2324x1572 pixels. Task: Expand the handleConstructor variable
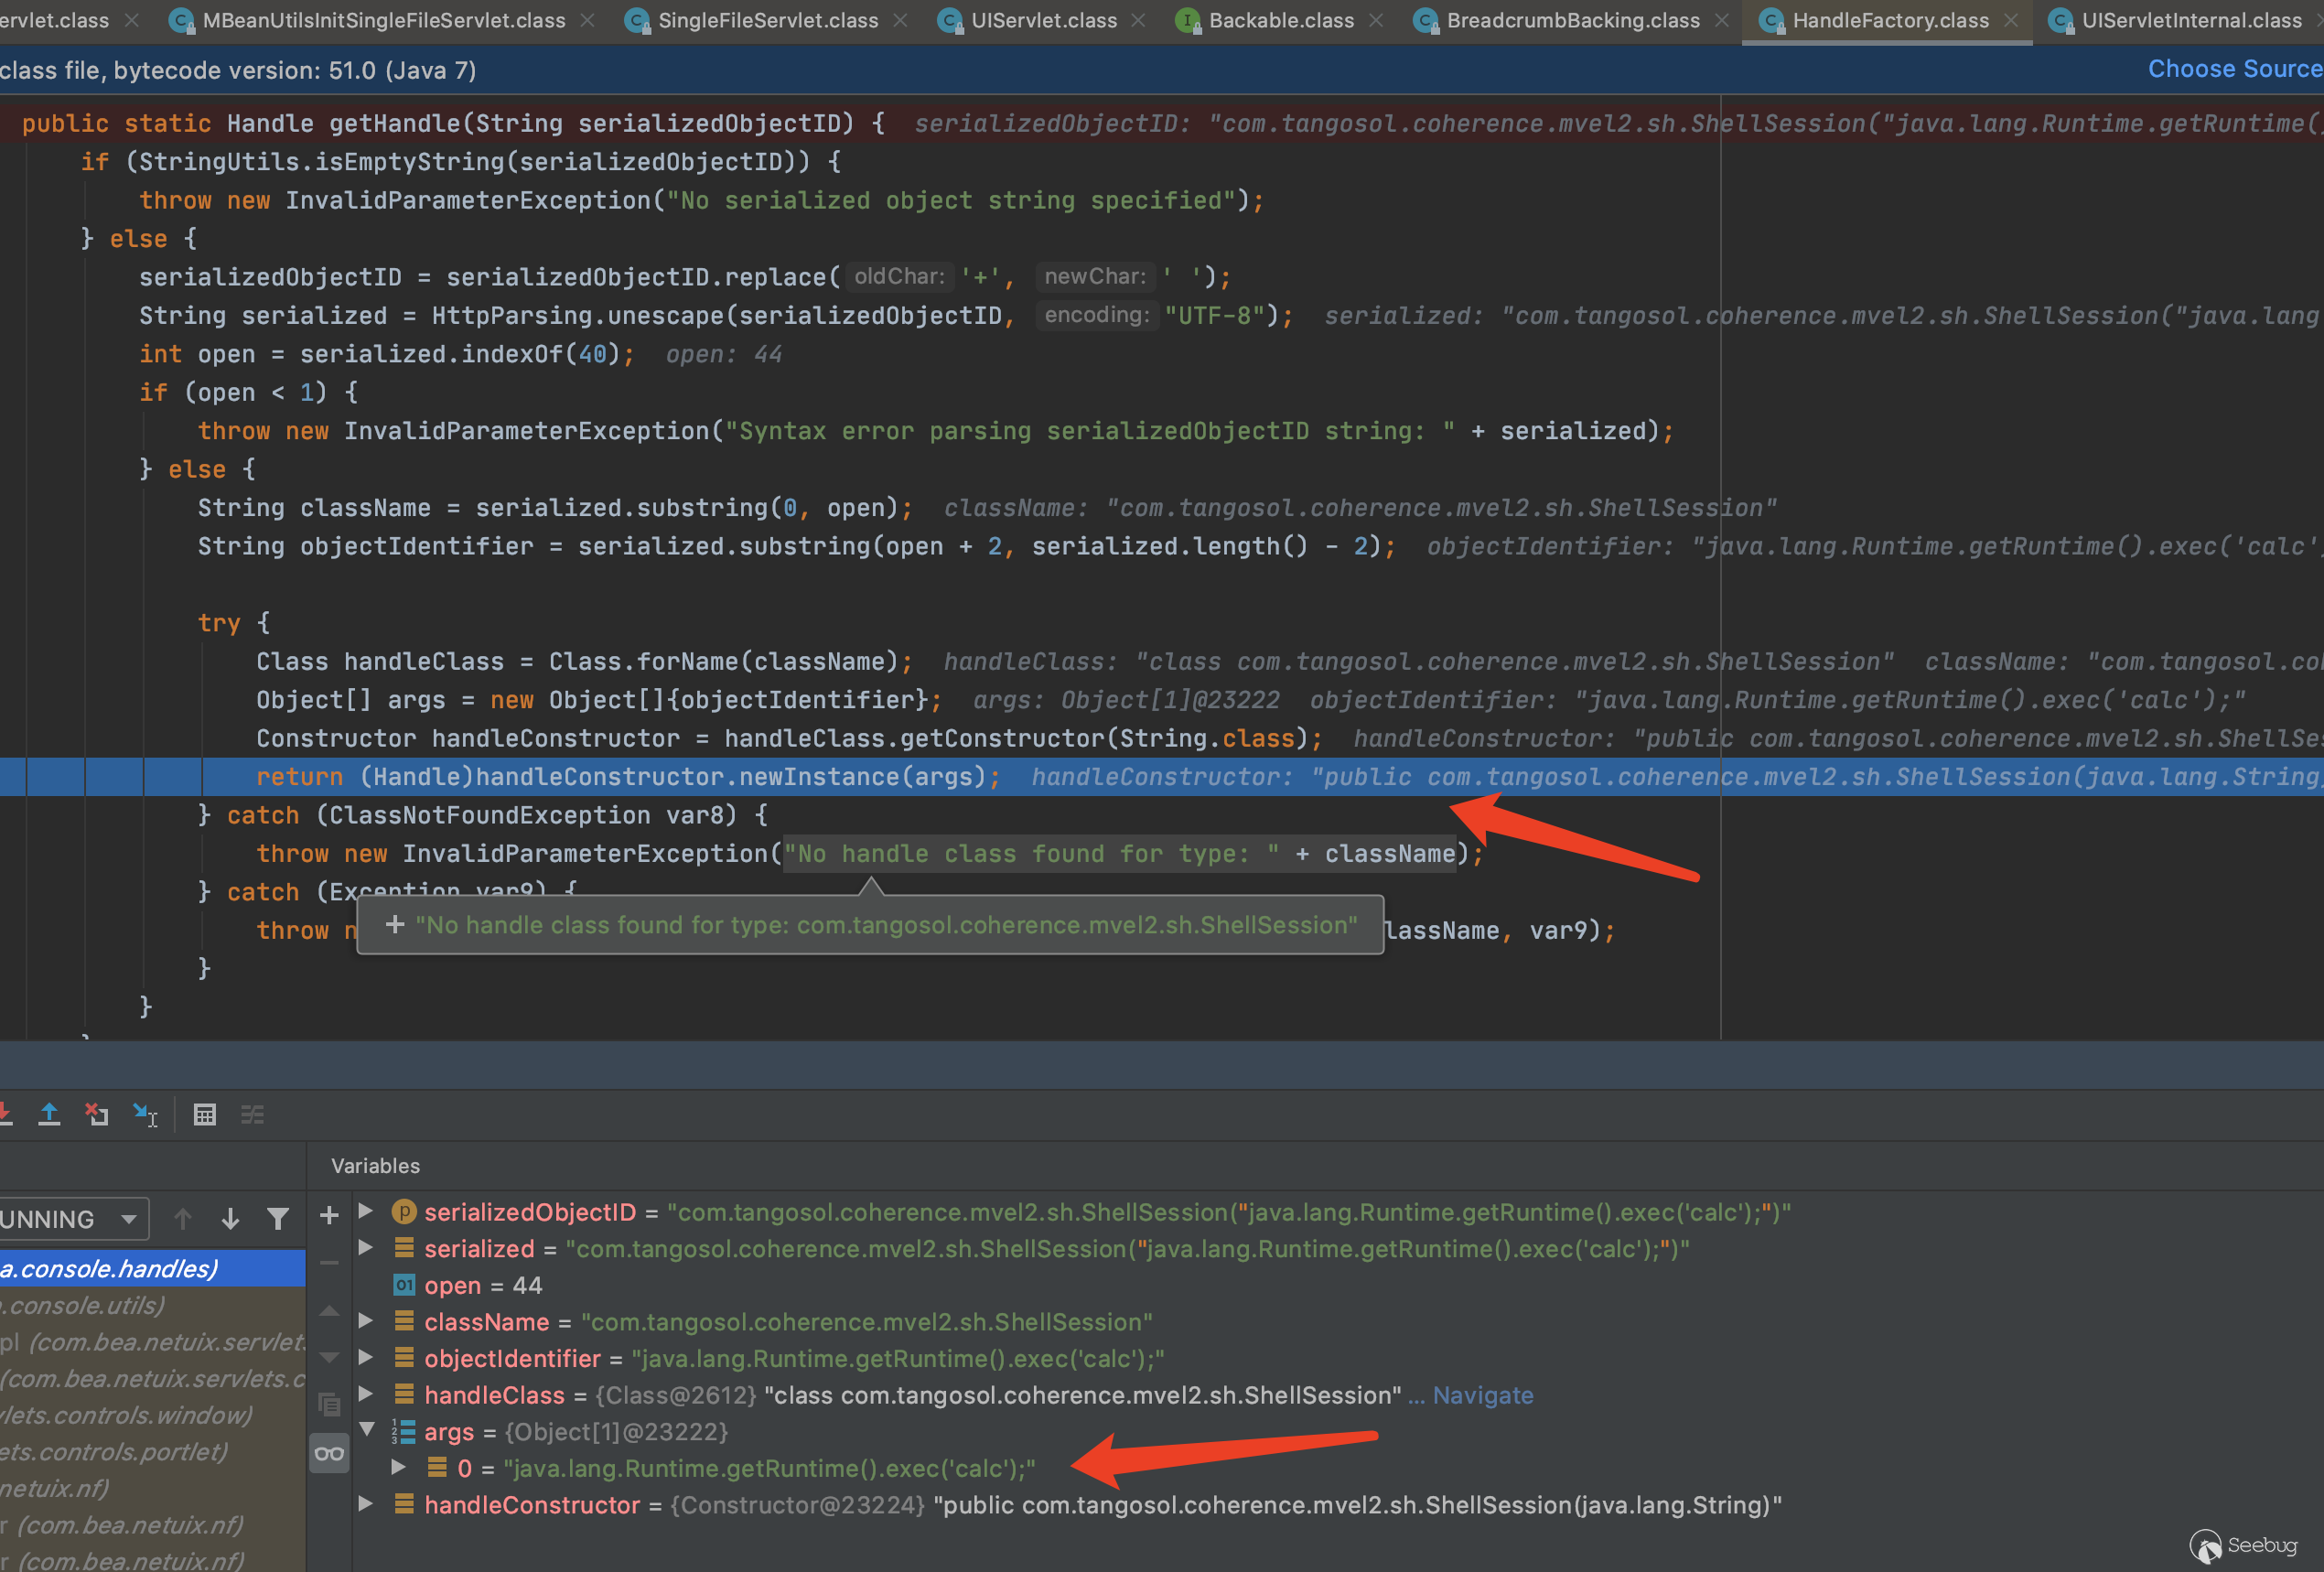coord(366,1504)
